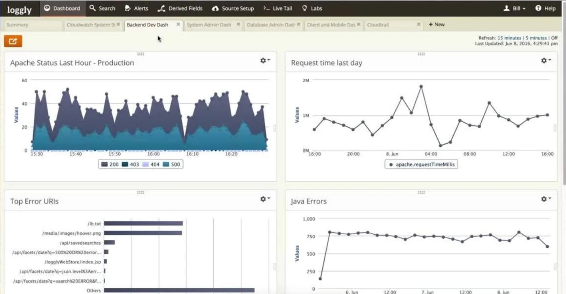This screenshot has width=566, height=294.
Task: Click the Java Errors title
Action: coord(309,201)
